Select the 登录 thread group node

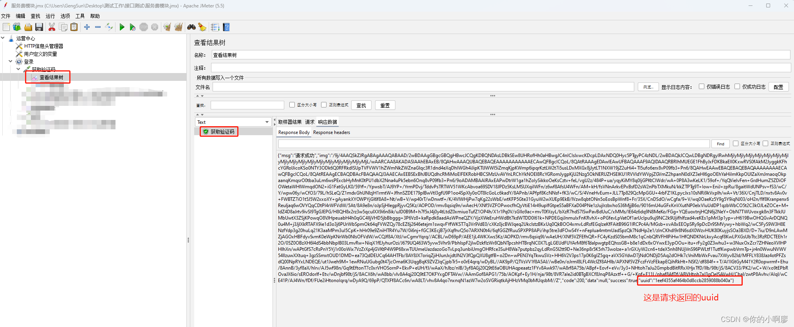pyautogui.click(x=29, y=62)
